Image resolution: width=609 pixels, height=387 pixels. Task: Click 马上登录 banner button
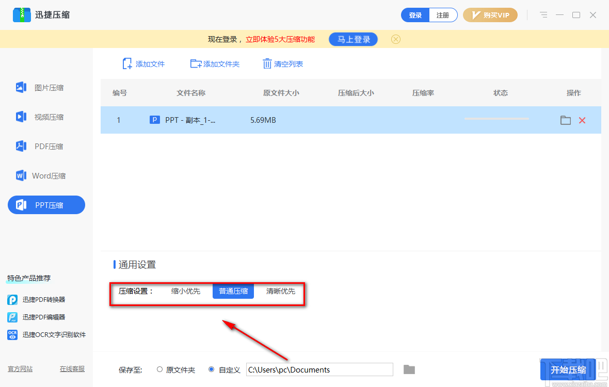(x=353, y=39)
